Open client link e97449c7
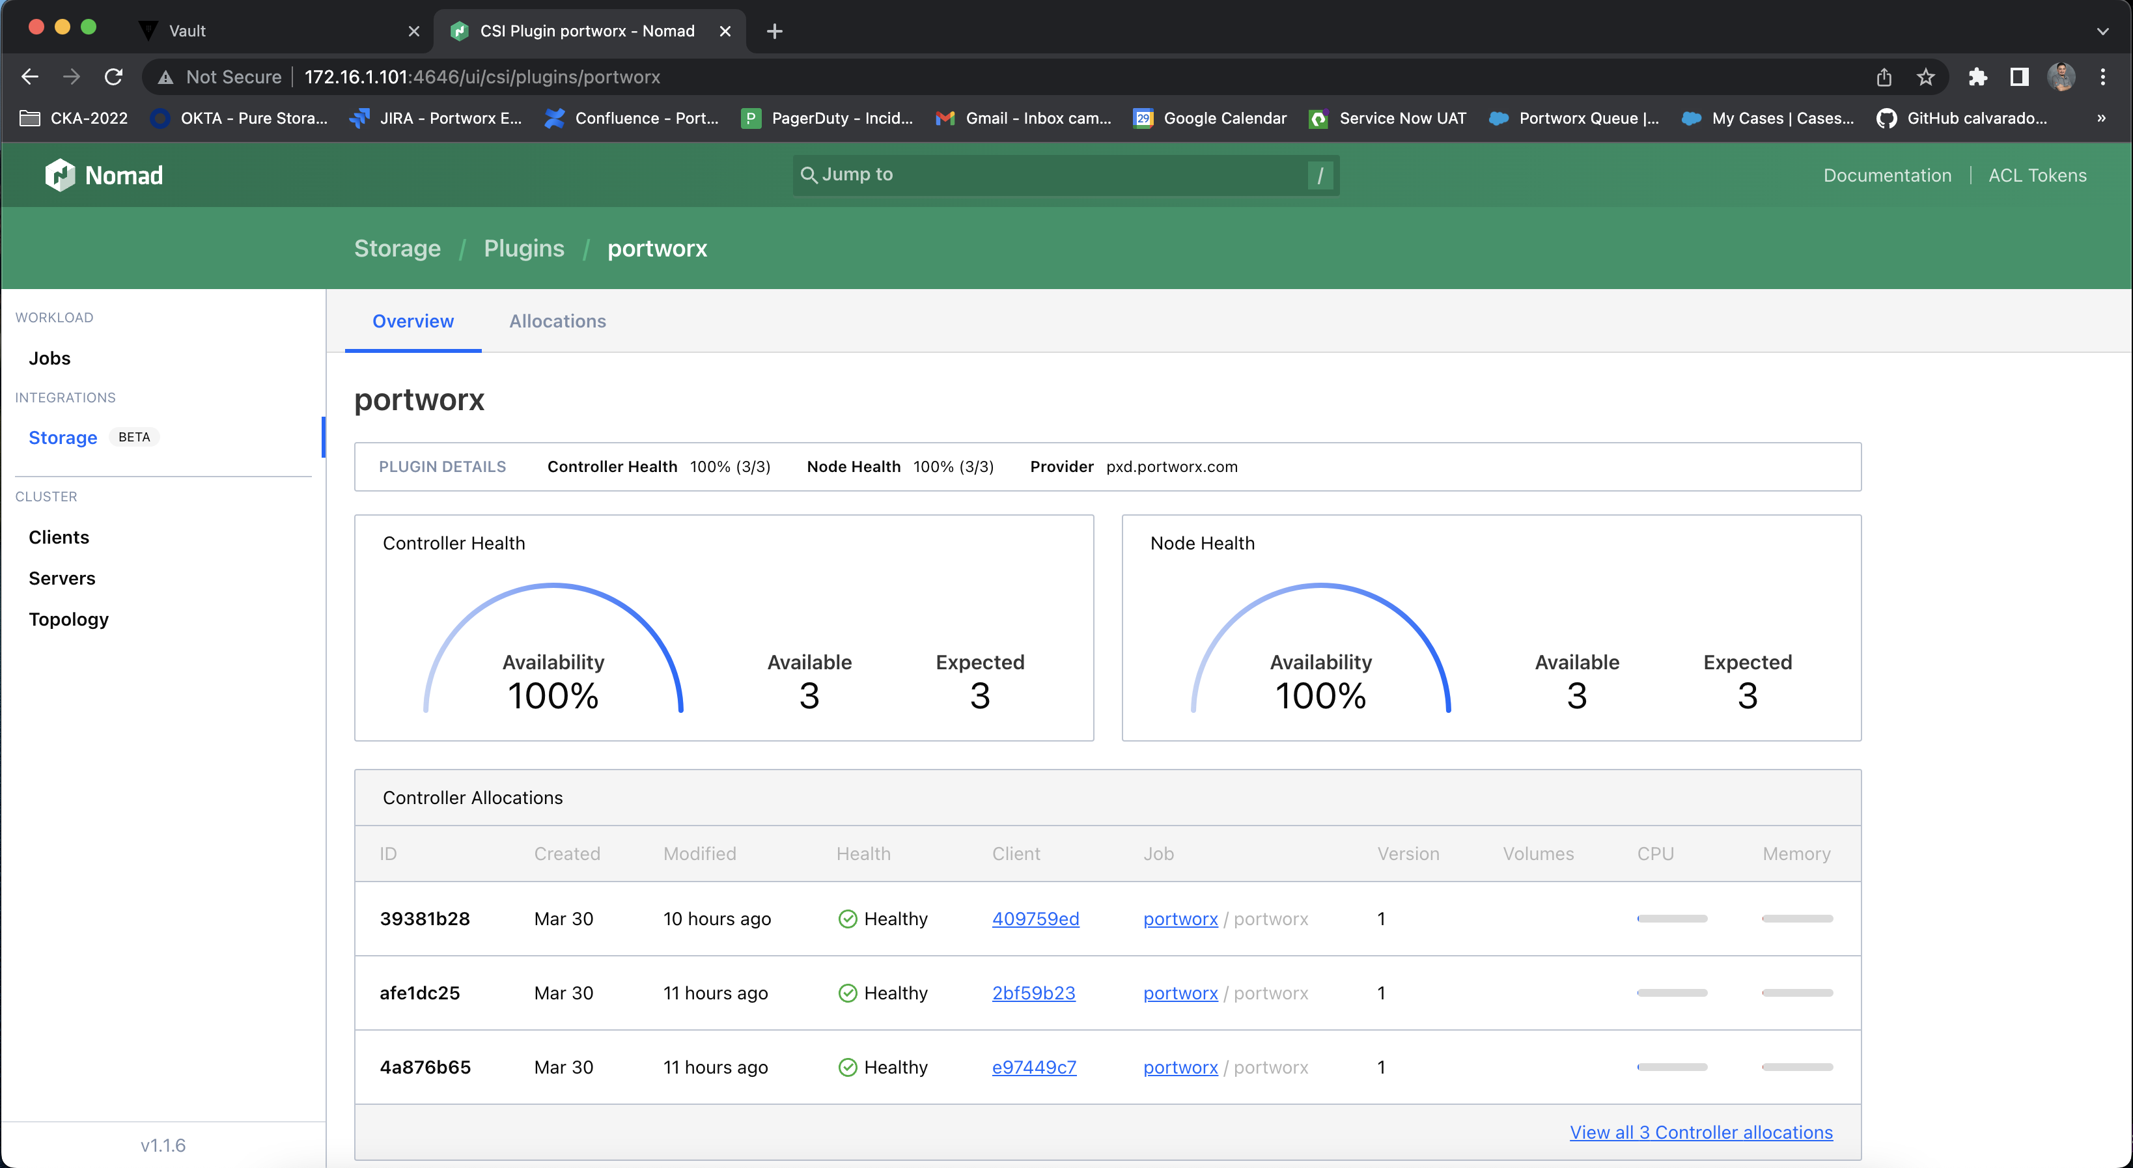Viewport: 2133px width, 1168px height. 1034,1068
